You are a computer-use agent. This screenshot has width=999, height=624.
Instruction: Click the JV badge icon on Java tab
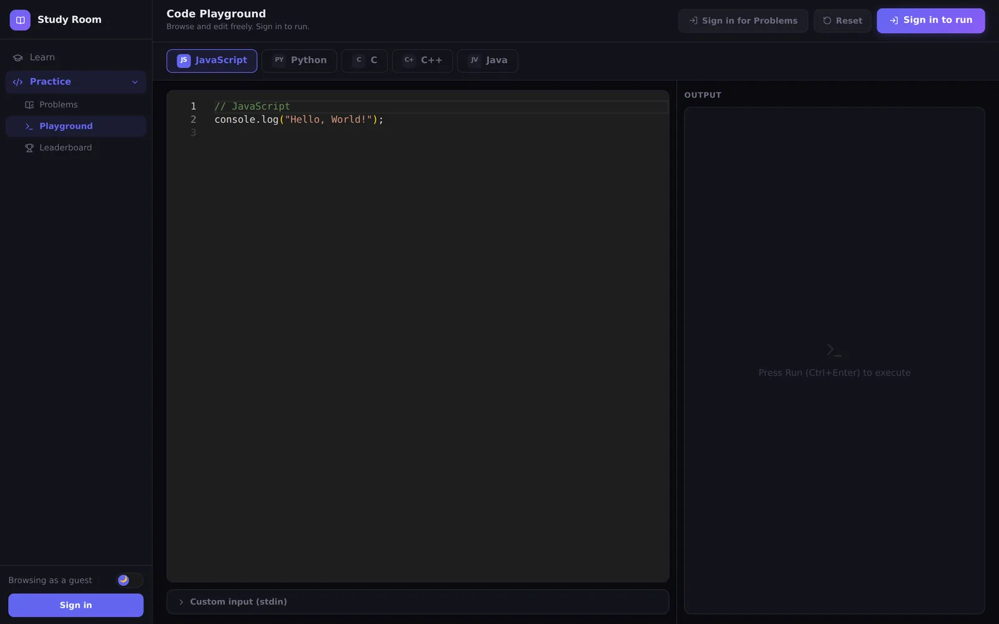(475, 61)
